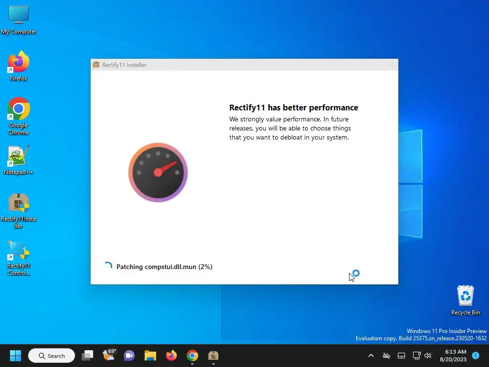The height and width of the screenshot is (367, 489).
Task: Open the weather widget showing 69°
Action: (x=109, y=355)
